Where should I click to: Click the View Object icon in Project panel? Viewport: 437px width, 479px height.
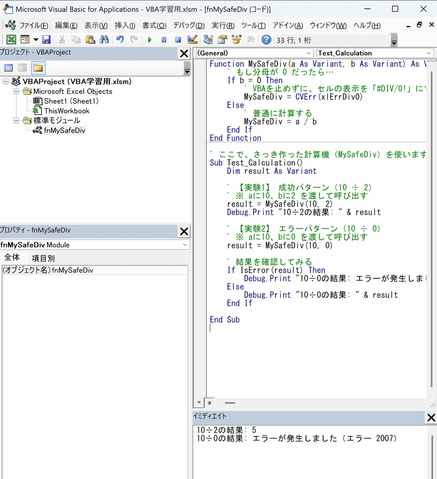pyautogui.click(x=22, y=68)
